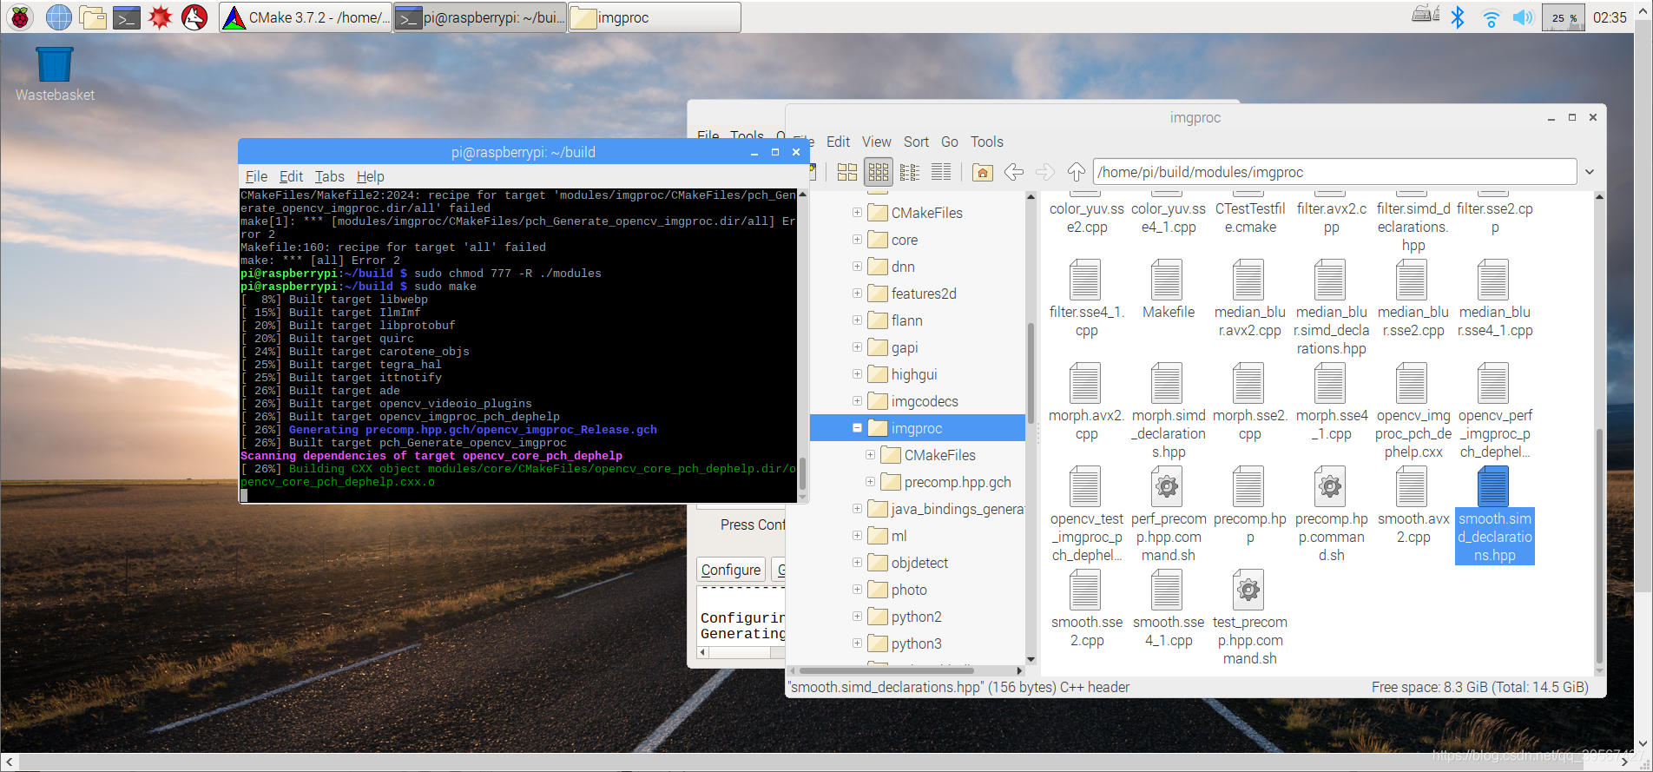Open the Wi-Fi network tray menu

pos(1491,17)
